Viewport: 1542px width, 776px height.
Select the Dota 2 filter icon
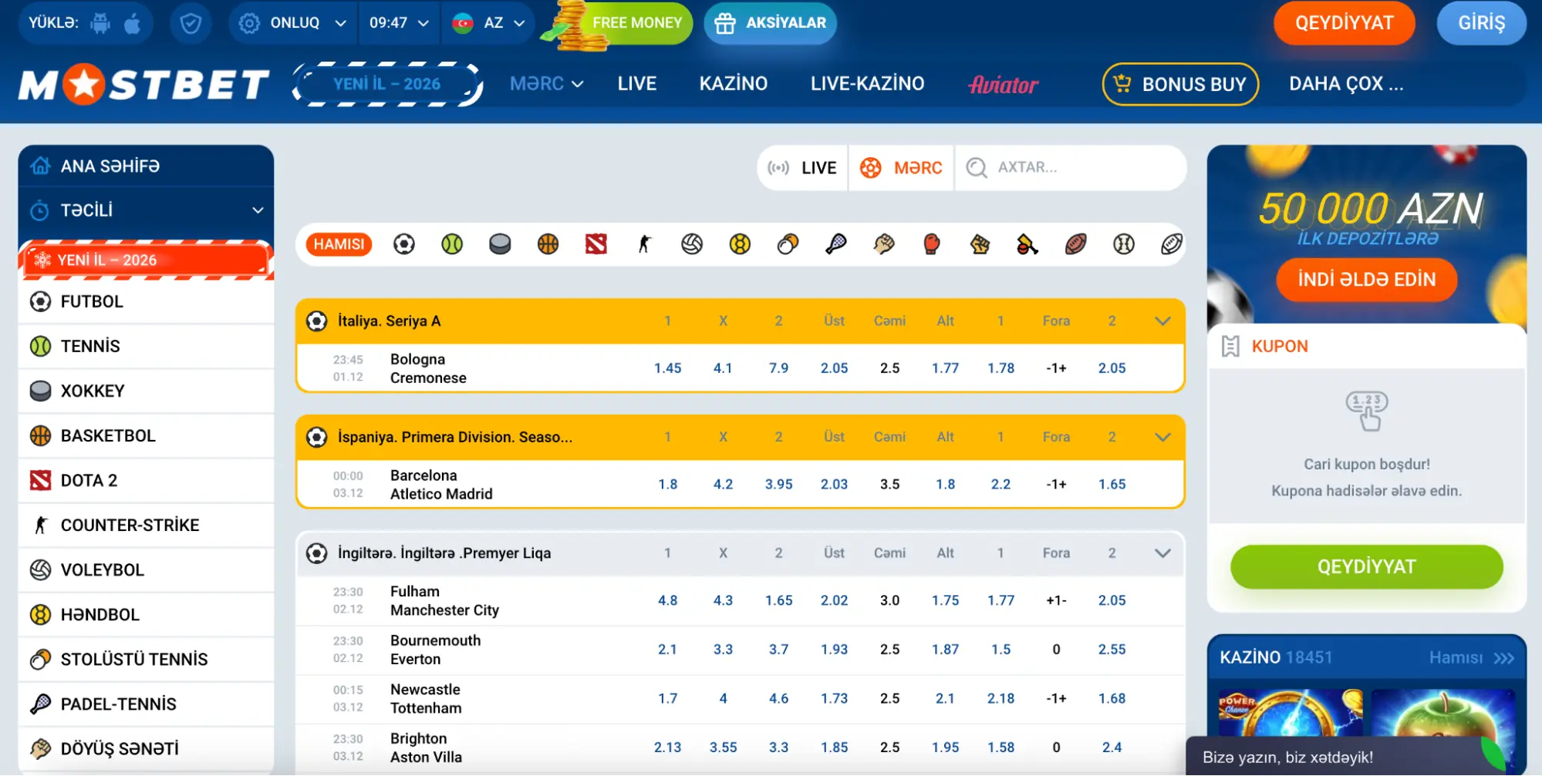click(x=596, y=244)
